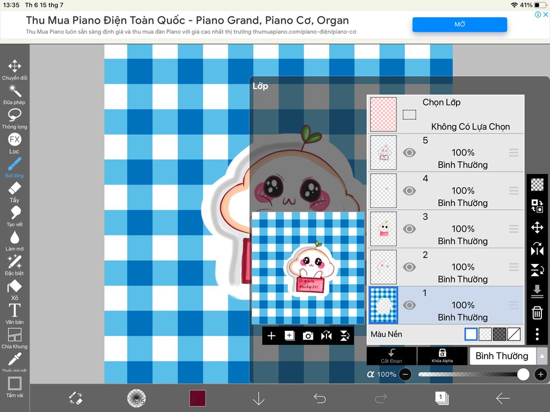Tap the ad info icon

538,14
